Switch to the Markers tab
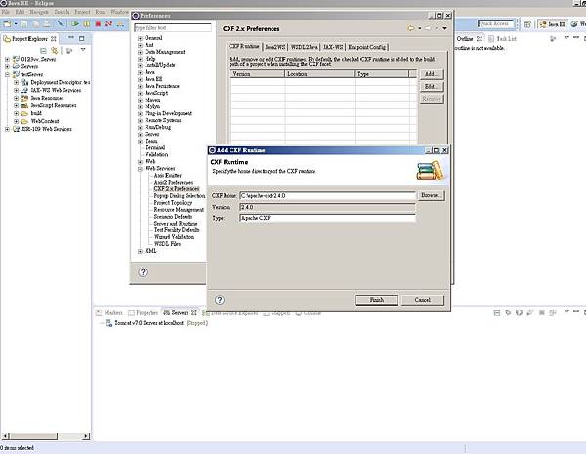This screenshot has height=454, width=586. tap(109, 312)
